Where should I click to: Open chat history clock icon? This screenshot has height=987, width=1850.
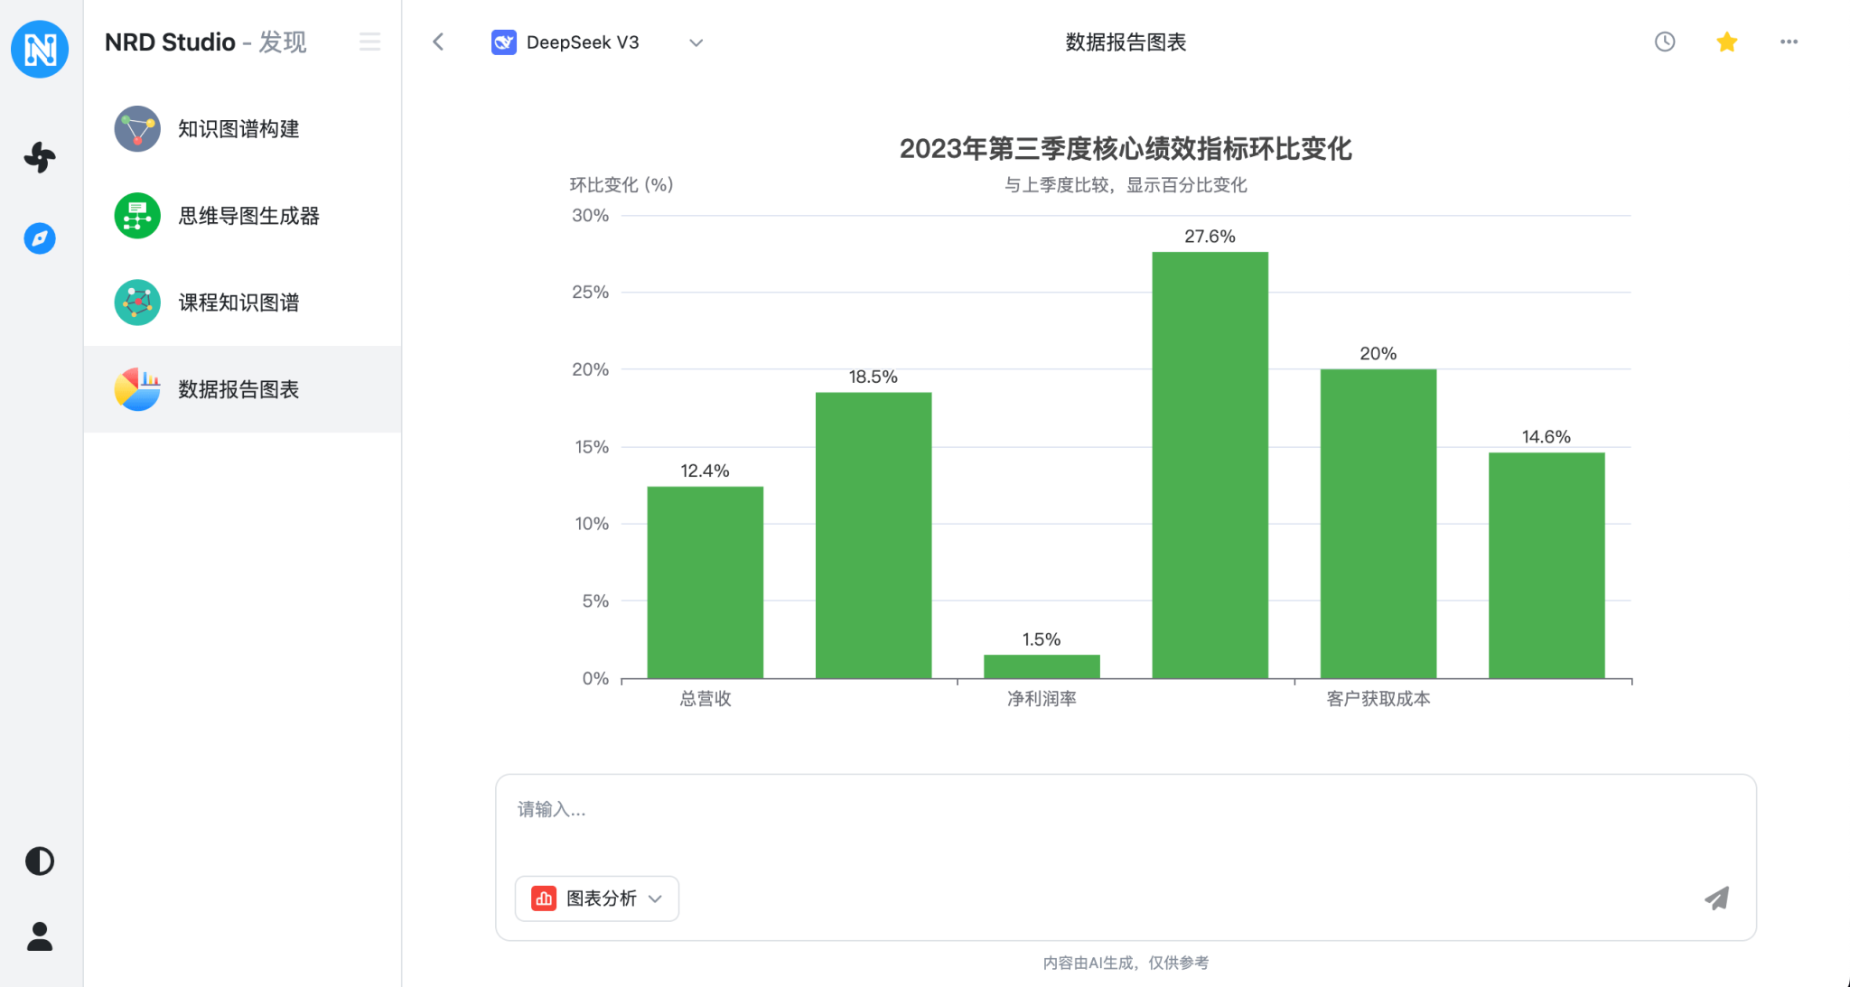point(1664,42)
